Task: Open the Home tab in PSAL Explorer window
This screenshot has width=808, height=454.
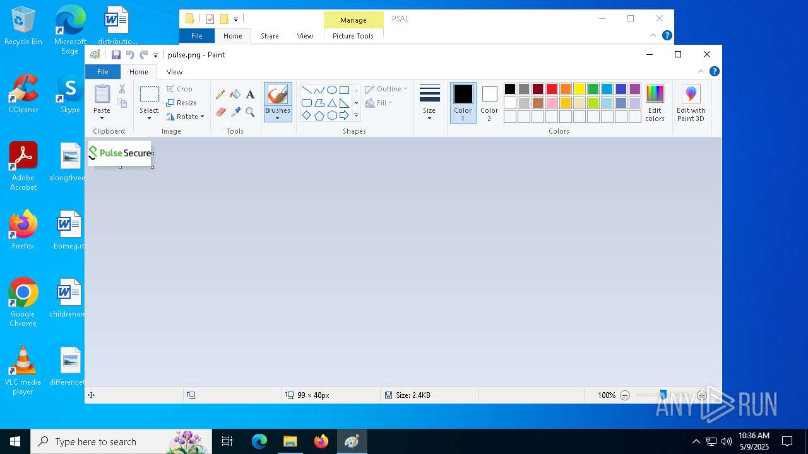Action: [x=233, y=36]
